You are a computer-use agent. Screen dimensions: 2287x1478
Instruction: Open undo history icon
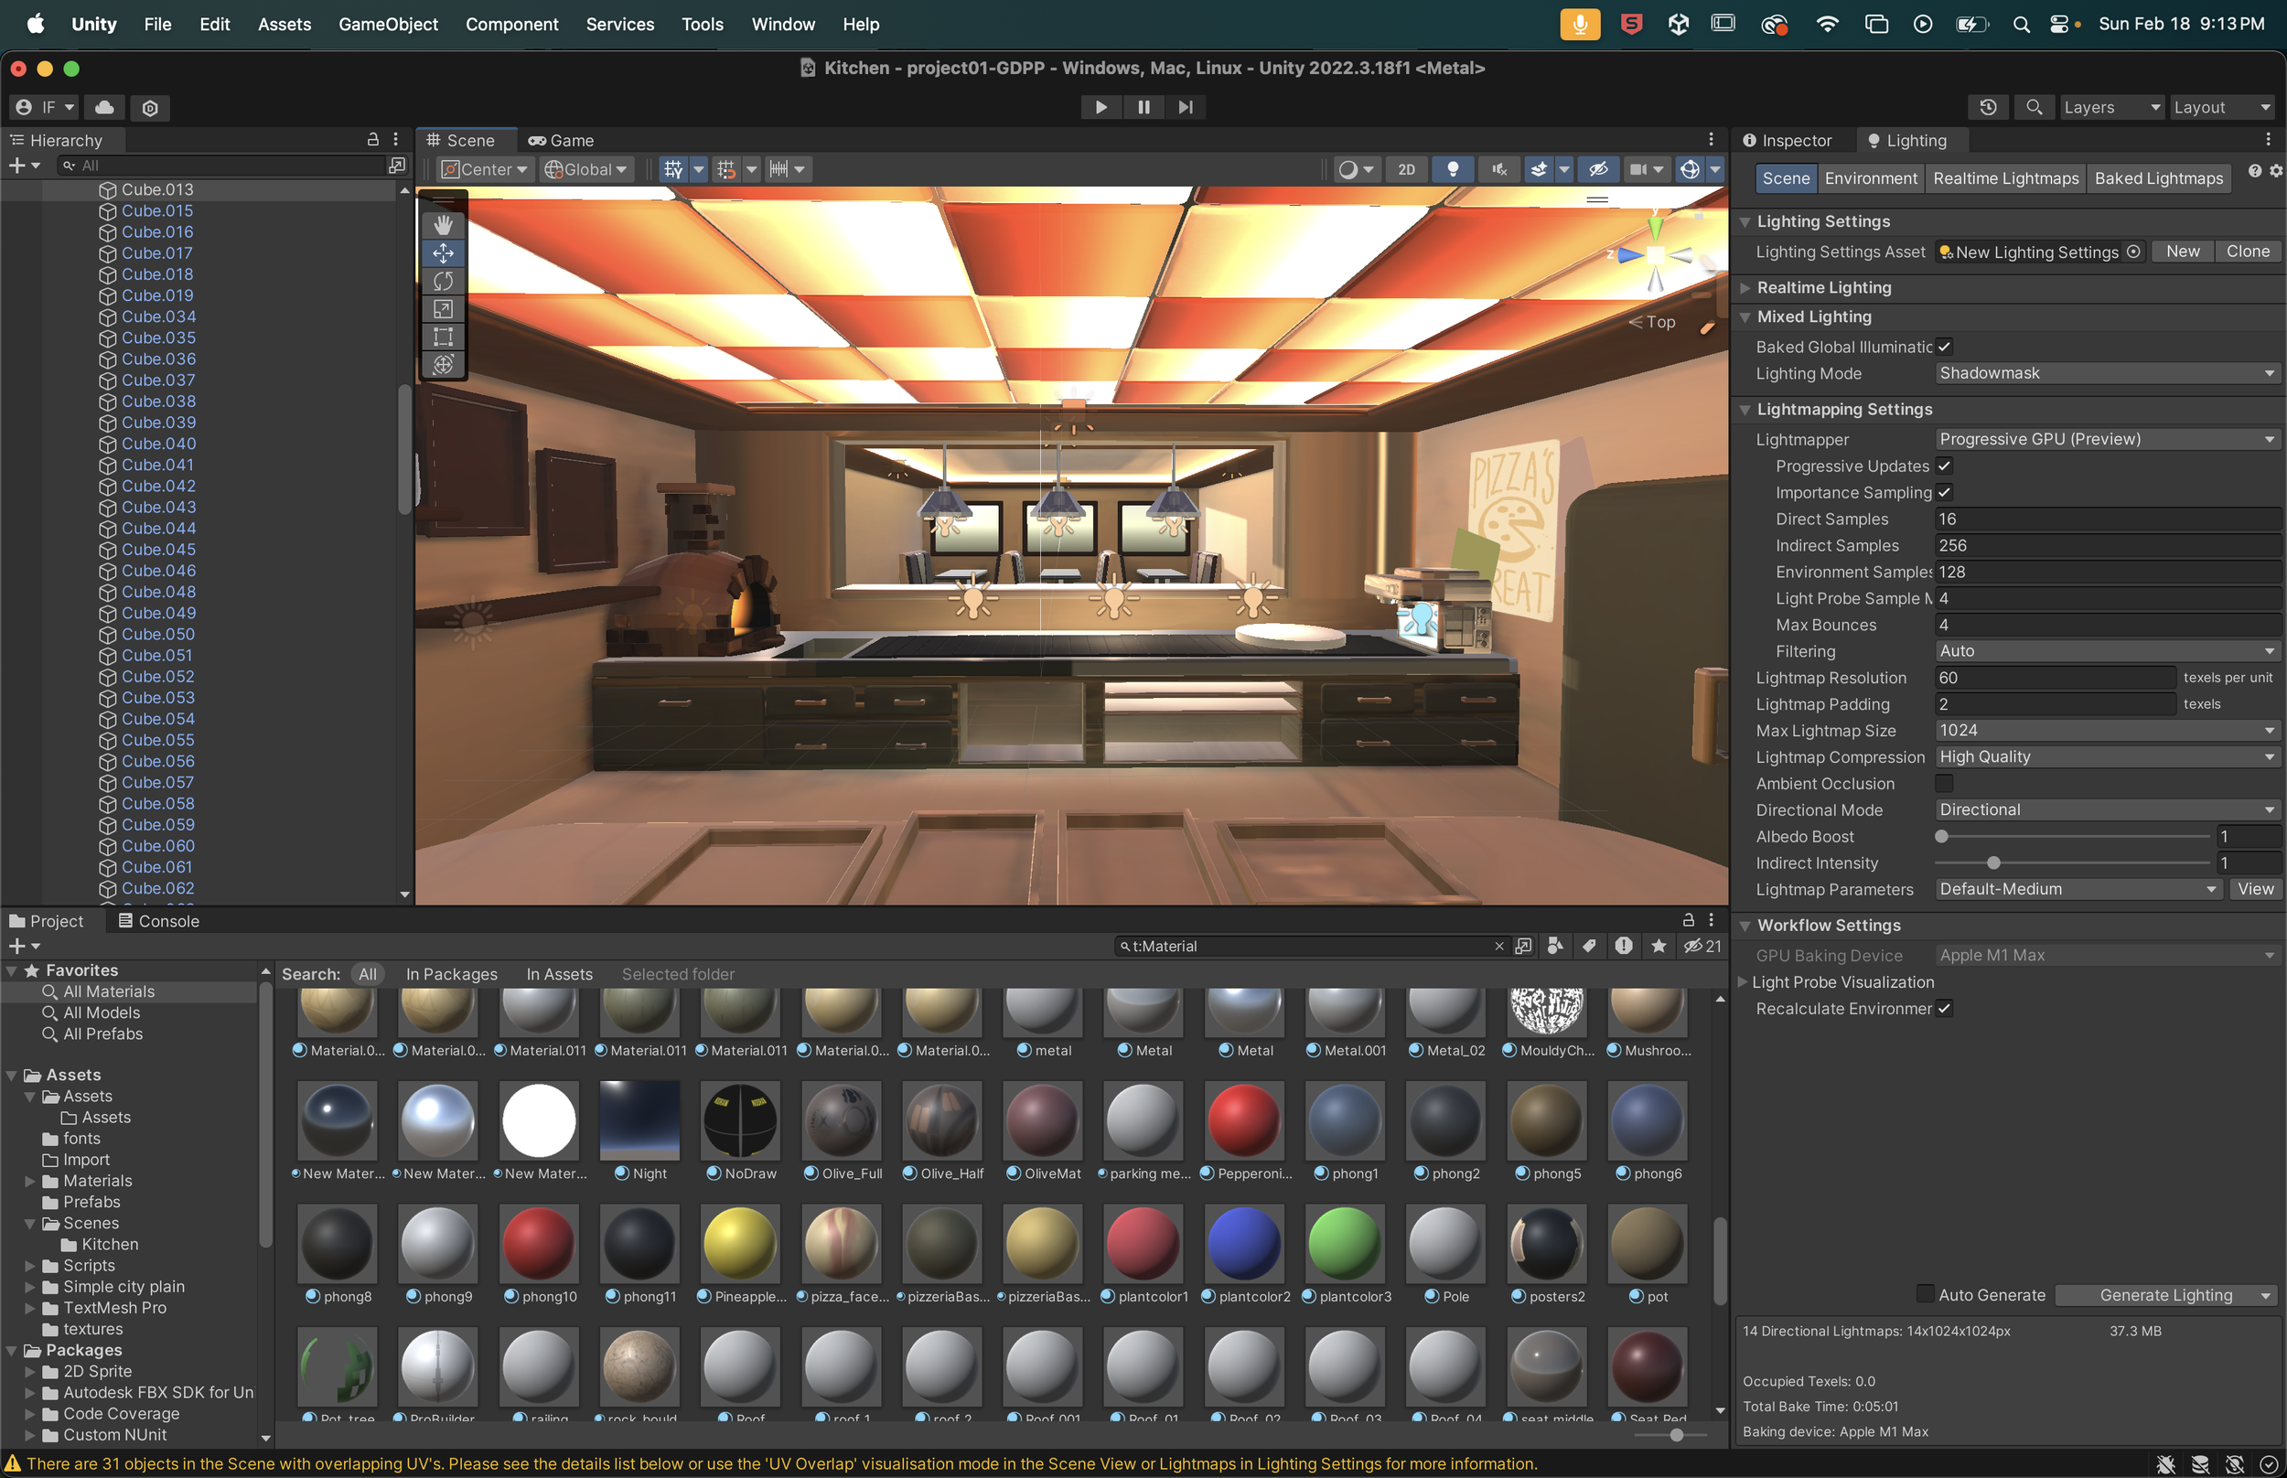click(1988, 108)
